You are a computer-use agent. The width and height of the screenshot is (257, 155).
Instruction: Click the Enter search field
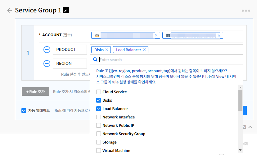168,60
